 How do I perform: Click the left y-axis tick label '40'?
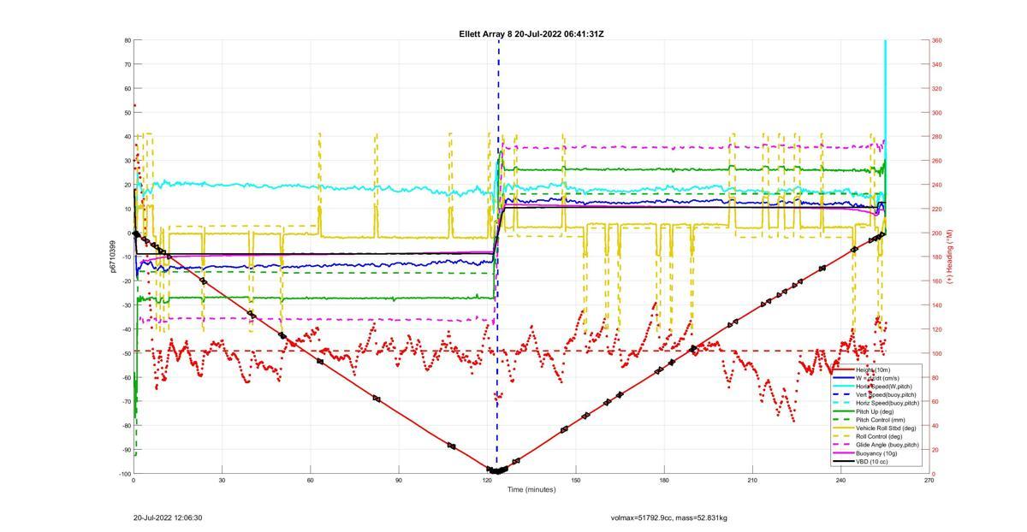(127, 137)
